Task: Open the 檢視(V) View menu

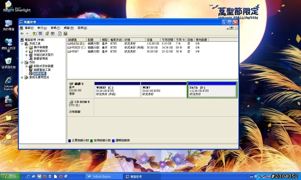Action: click(x=55, y=28)
